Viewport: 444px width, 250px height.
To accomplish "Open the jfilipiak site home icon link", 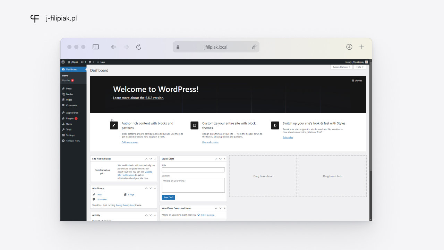I will 69,62.
